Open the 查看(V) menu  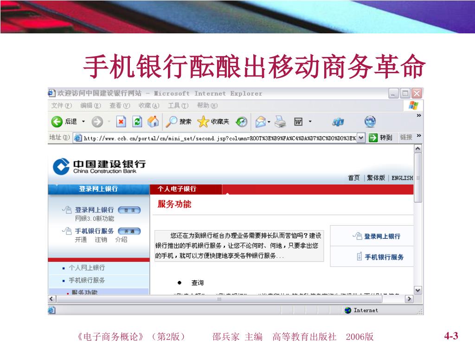pos(119,106)
